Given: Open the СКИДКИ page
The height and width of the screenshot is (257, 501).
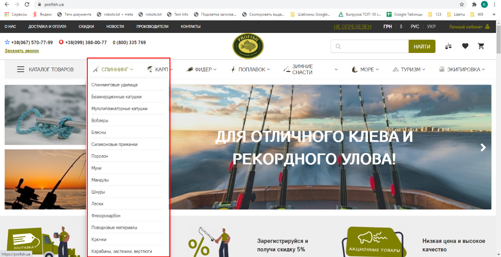Looking at the screenshot, I should click(86, 26).
